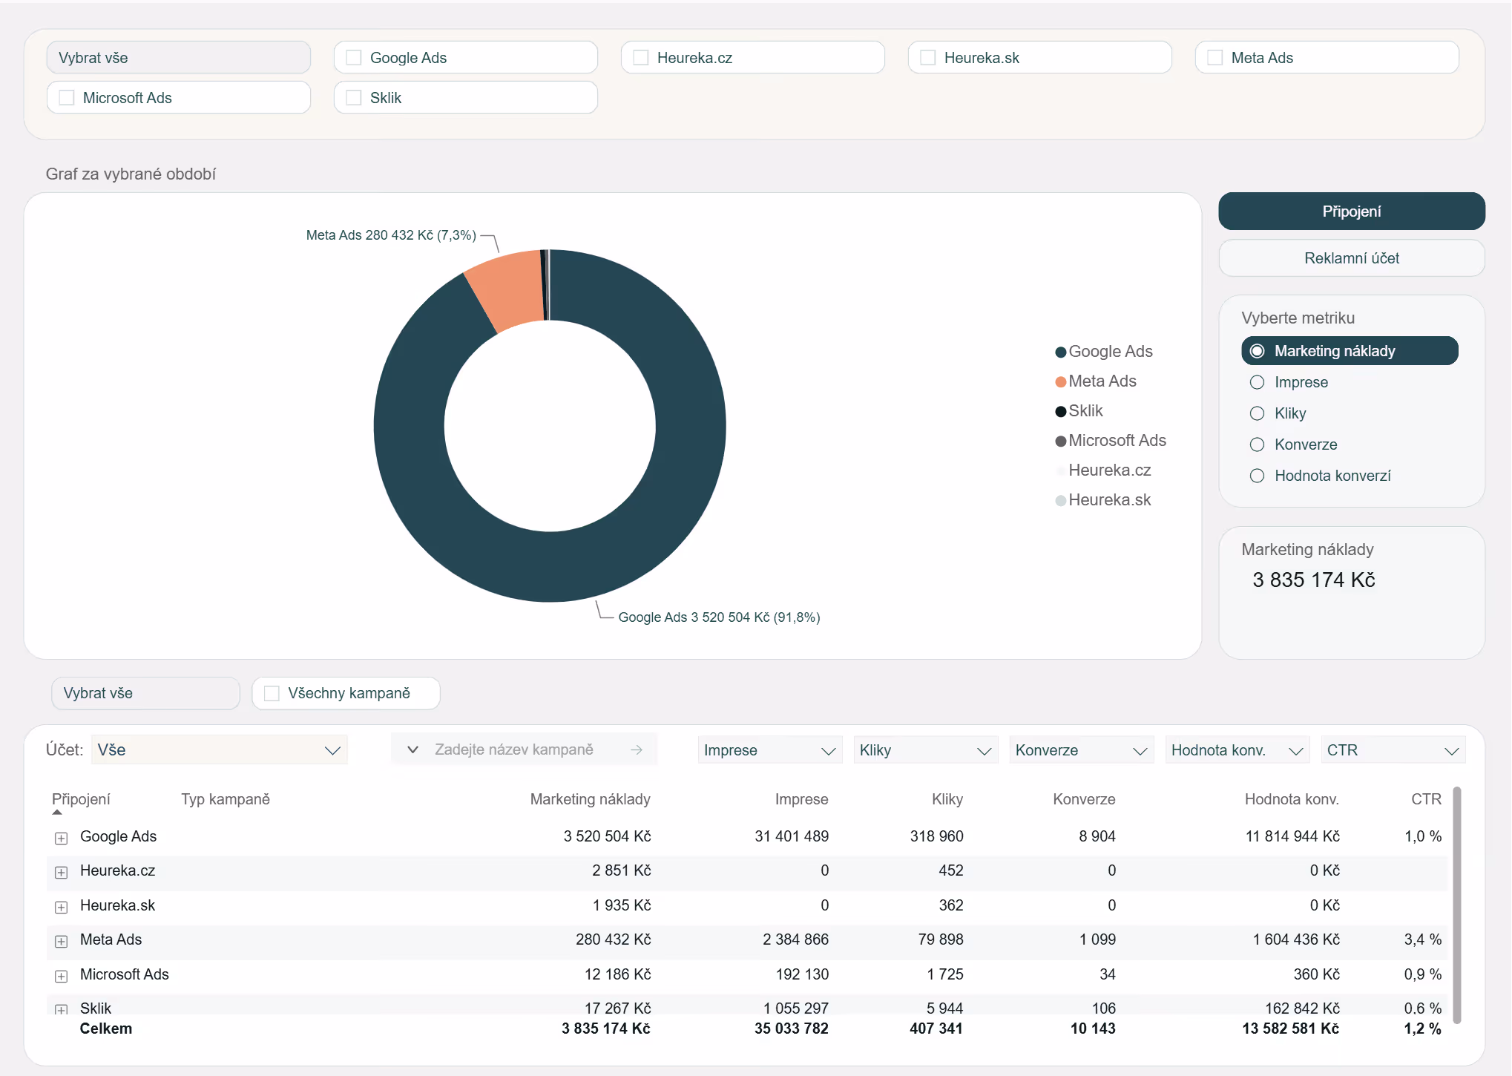
Task: Sort by Kliky table column header
Action: click(x=947, y=799)
